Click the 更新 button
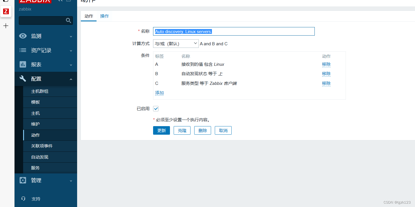 click(x=161, y=130)
